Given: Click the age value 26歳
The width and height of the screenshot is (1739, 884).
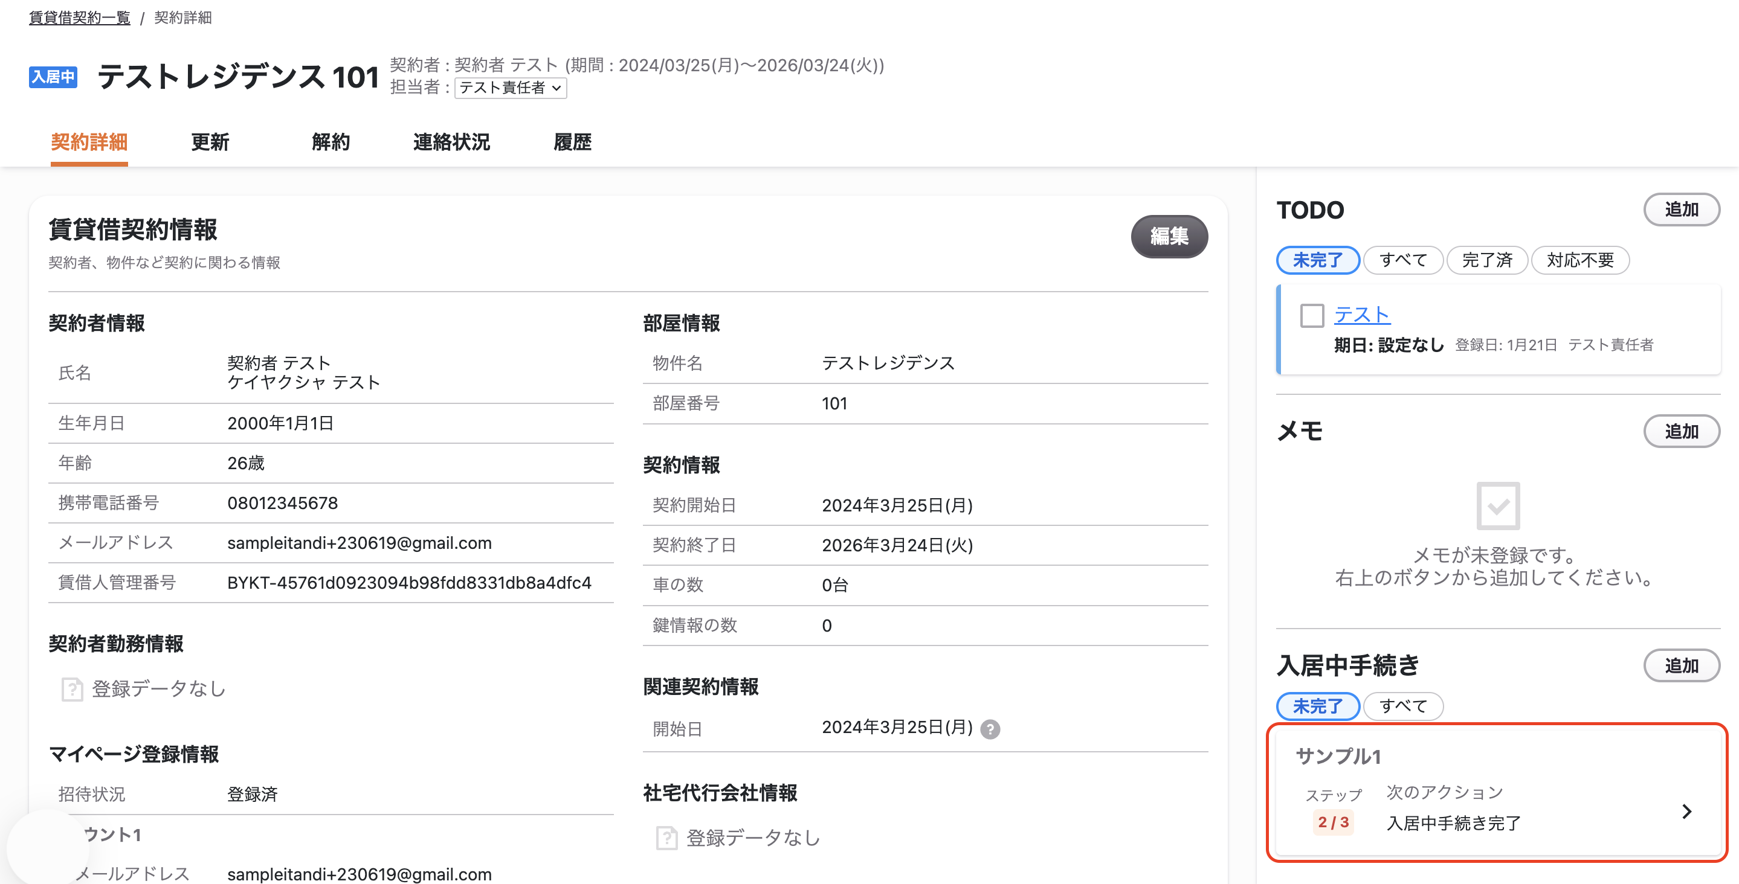Looking at the screenshot, I should coord(246,463).
